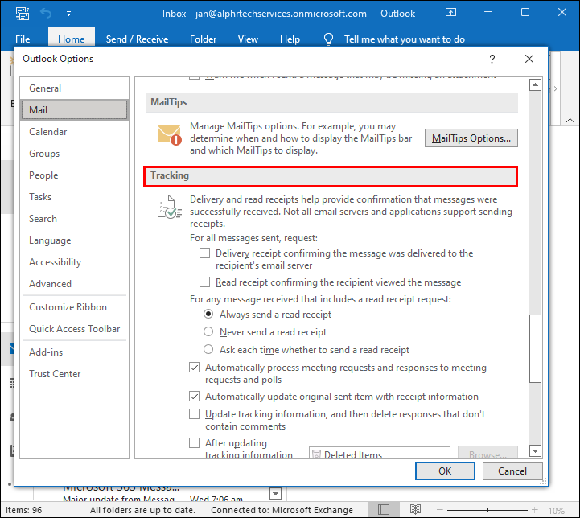This screenshot has height=518, width=580.
Task: Click the Tracking receipts document icon
Action: (x=170, y=207)
